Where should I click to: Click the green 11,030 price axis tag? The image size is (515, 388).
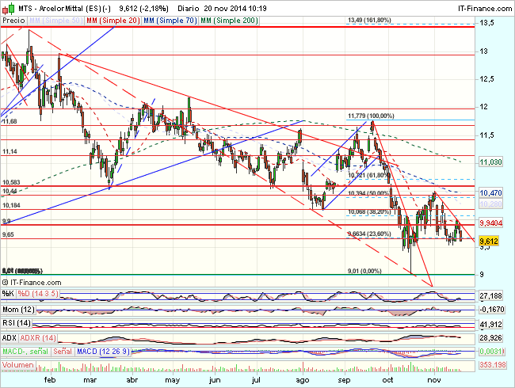coord(493,162)
